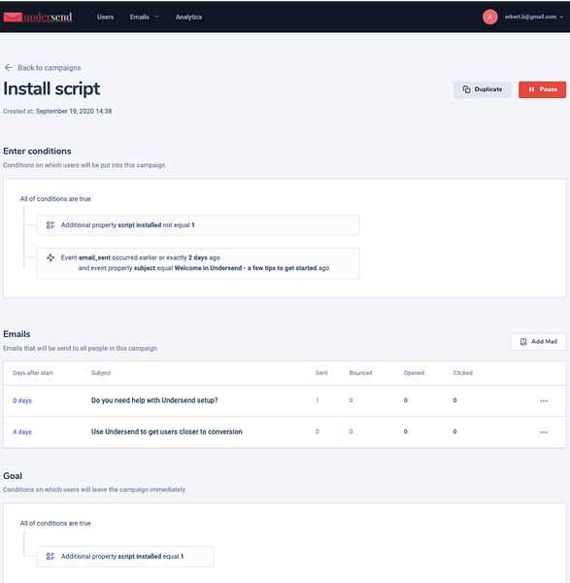Click the bounced count of the 0 days email
This screenshot has height=583, width=570.
point(351,400)
